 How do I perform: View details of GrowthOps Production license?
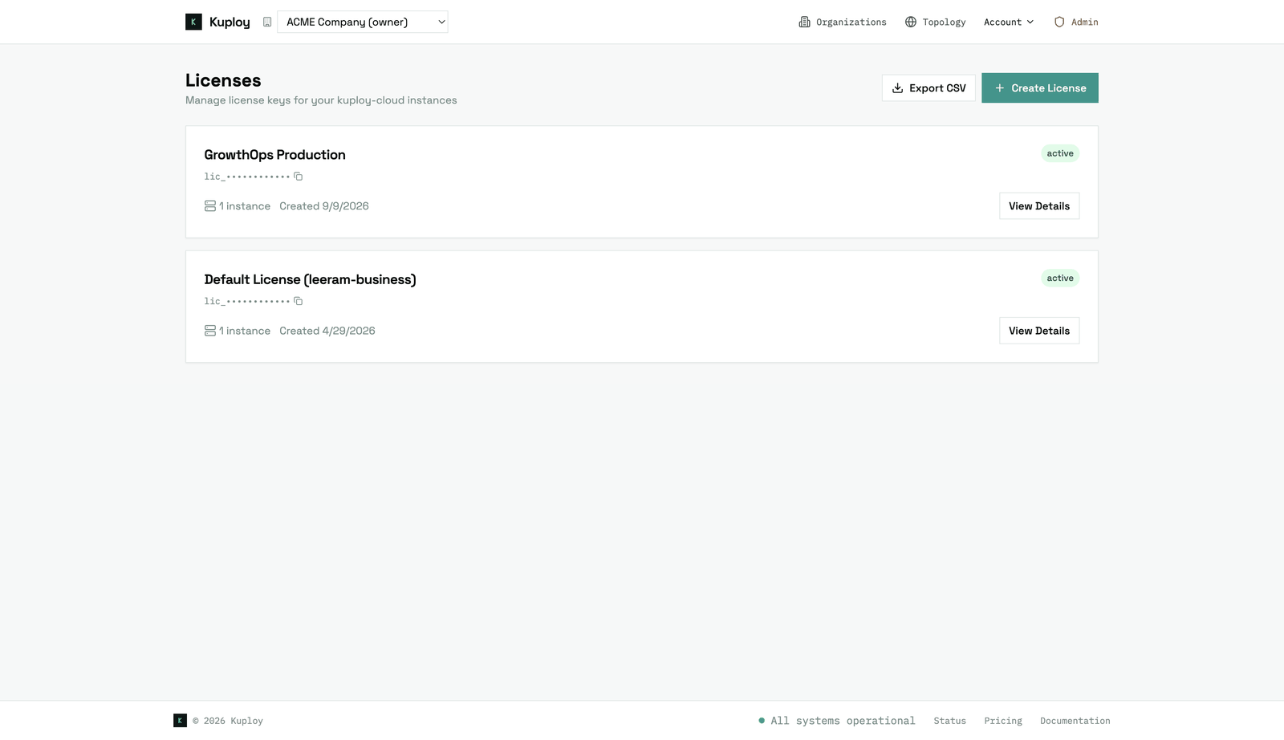coord(1039,206)
